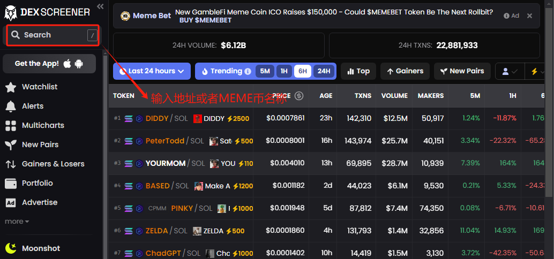Collapse the sidebar with double chevron
The width and height of the screenshot is (554, 259).
pyautogui.click(x=100, y=6)
